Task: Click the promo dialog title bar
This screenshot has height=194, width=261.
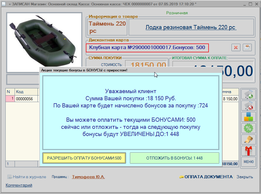Action: pos(131,70)
